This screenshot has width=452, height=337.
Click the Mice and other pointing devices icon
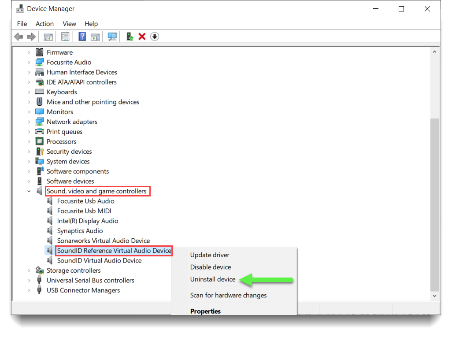40,101
